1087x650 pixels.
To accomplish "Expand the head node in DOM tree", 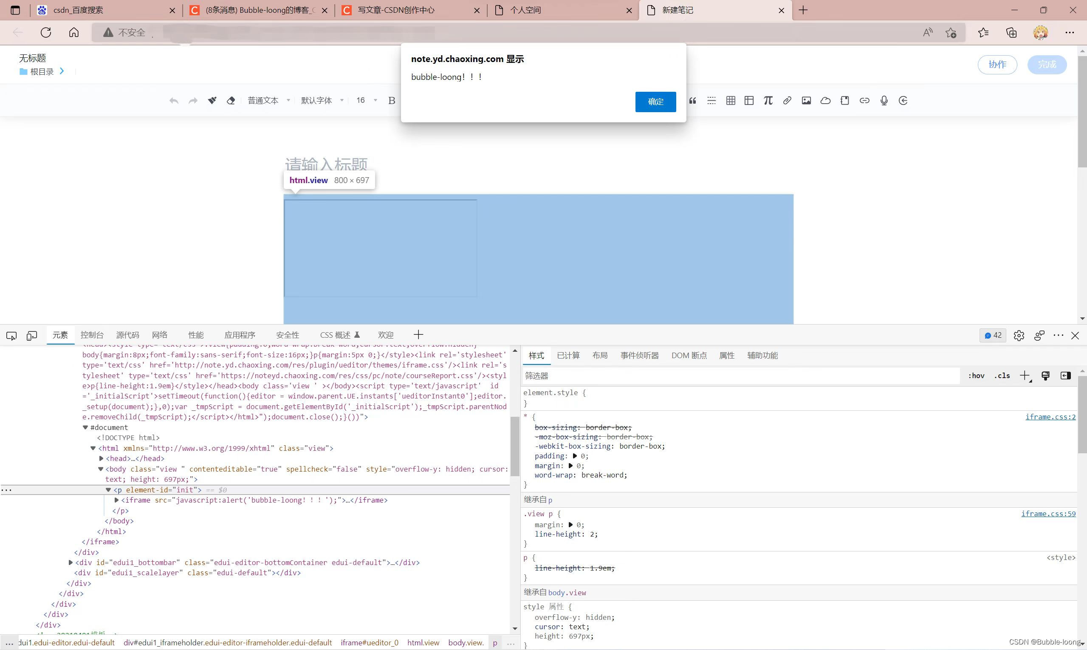I will pos(101,458).
